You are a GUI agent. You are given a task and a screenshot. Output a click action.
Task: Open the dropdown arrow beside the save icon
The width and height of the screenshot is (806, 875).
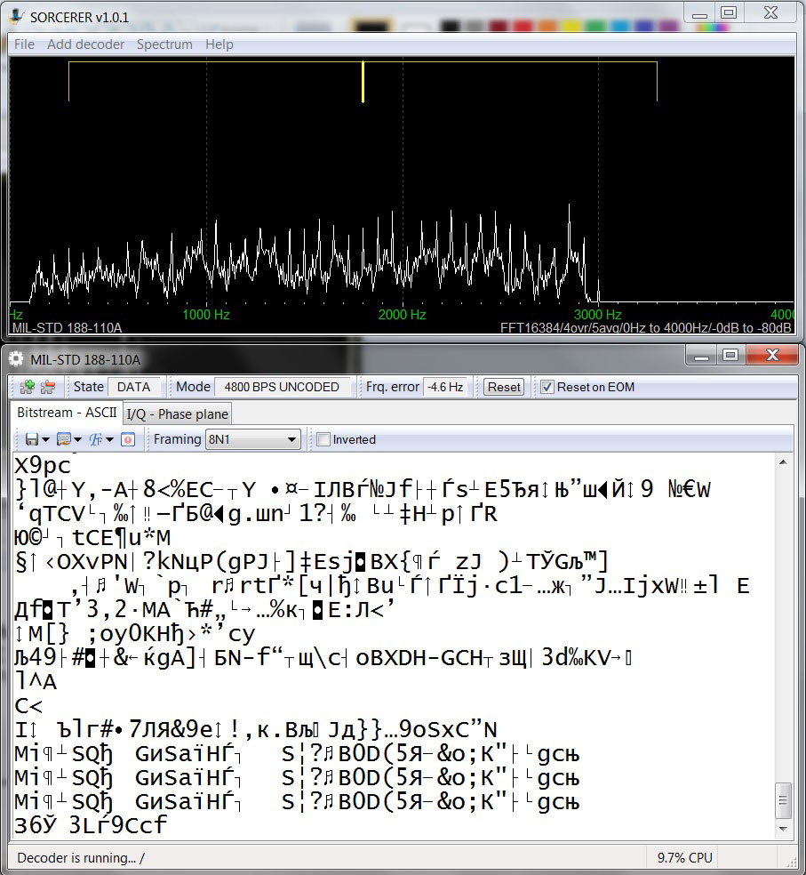tap(45, 440)
